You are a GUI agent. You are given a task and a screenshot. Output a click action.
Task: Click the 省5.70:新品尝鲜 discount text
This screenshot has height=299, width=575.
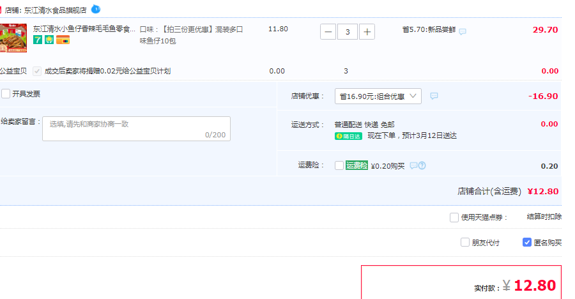(429, 30)
